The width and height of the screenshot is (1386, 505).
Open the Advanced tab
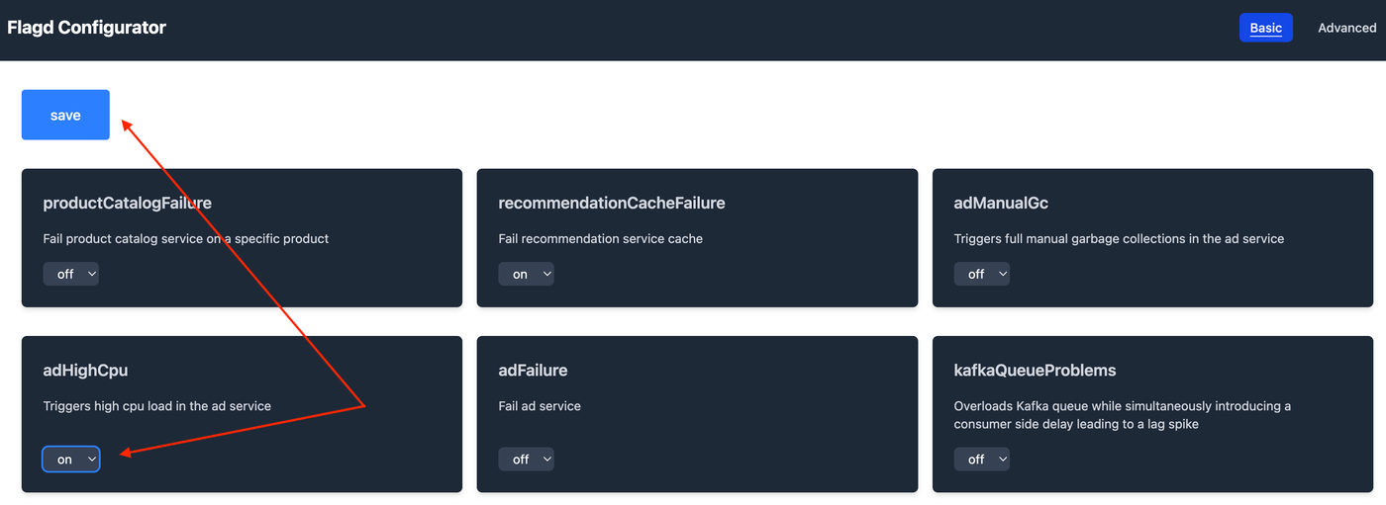coord(1346,28)
